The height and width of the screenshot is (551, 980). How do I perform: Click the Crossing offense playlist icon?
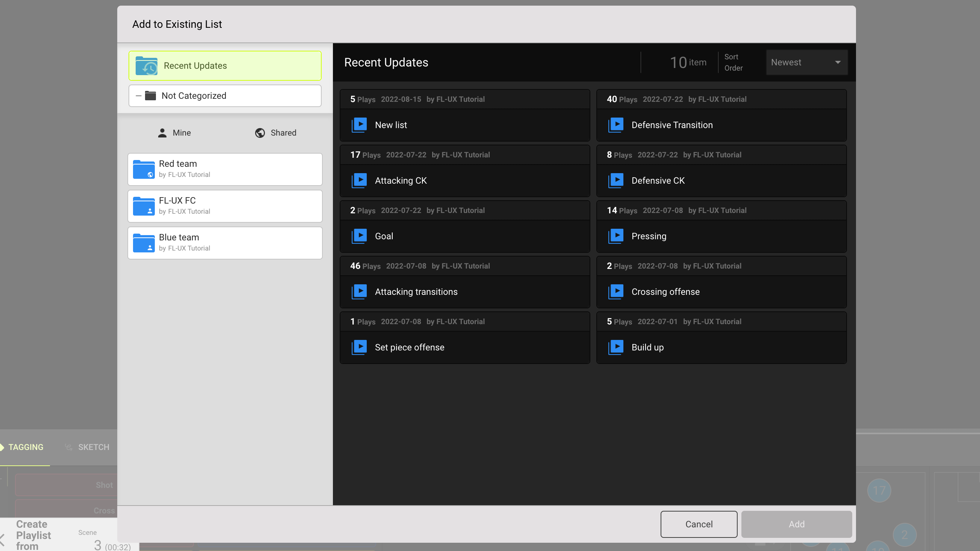point(616,292)
